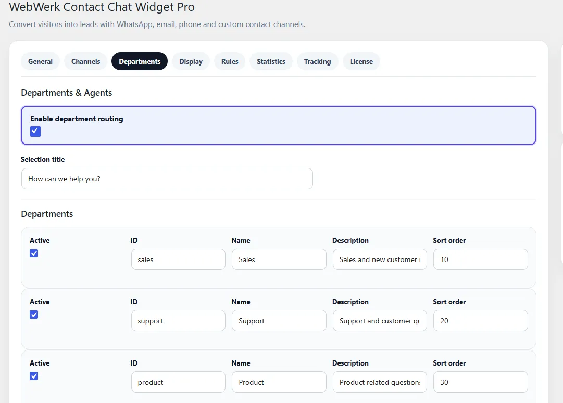Click the ID field containing support
The height and width of the screenshot is (403, 563).
(178, 320)
